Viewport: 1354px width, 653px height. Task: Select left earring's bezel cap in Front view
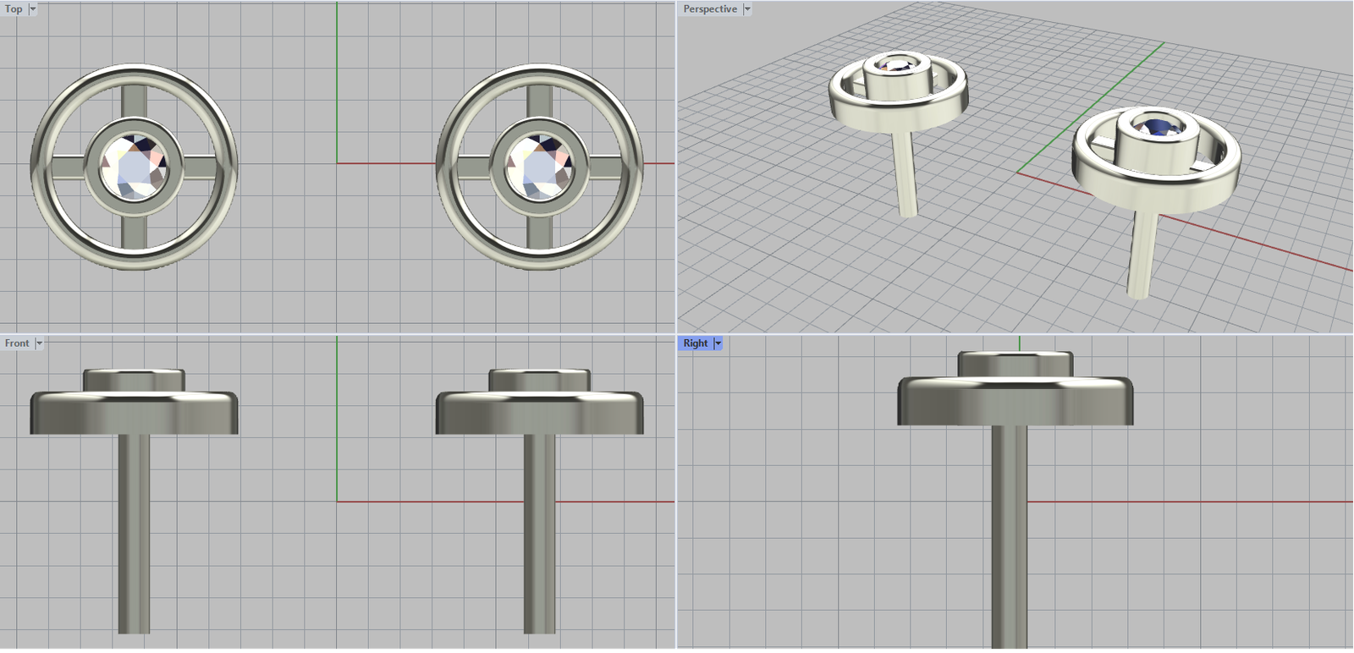[x=134, y=380]
